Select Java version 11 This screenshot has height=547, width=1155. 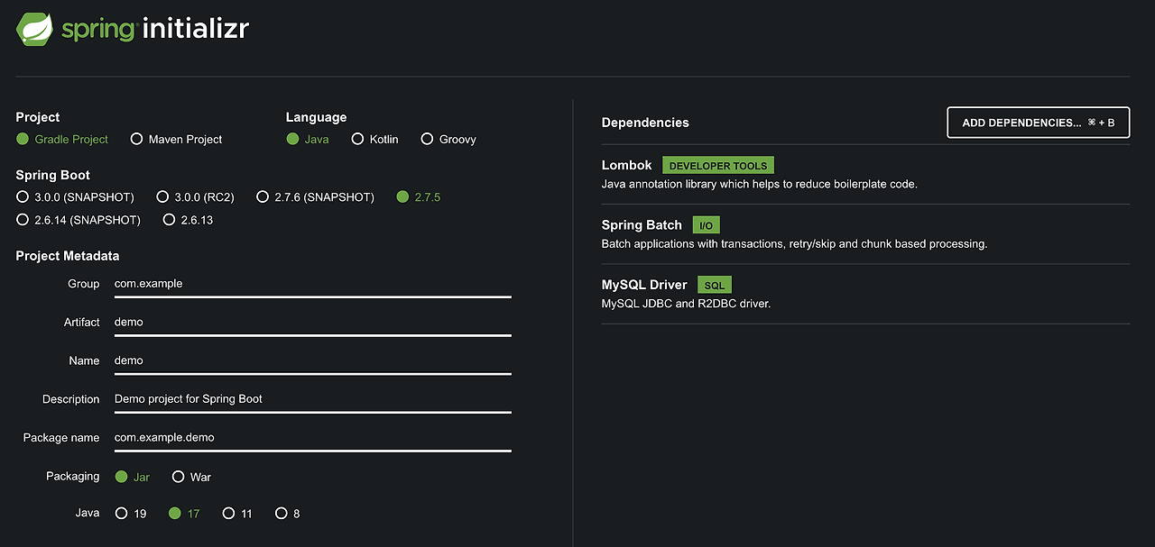(x=237, y=514)
